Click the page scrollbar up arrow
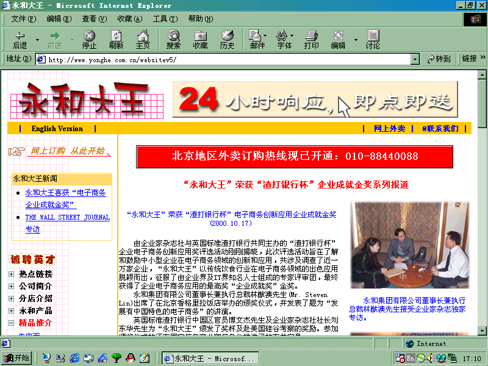488x366 pixels. point(482,74)
